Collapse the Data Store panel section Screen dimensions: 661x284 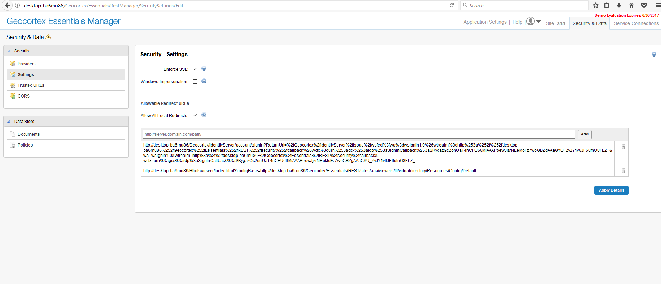click(9, 121)
